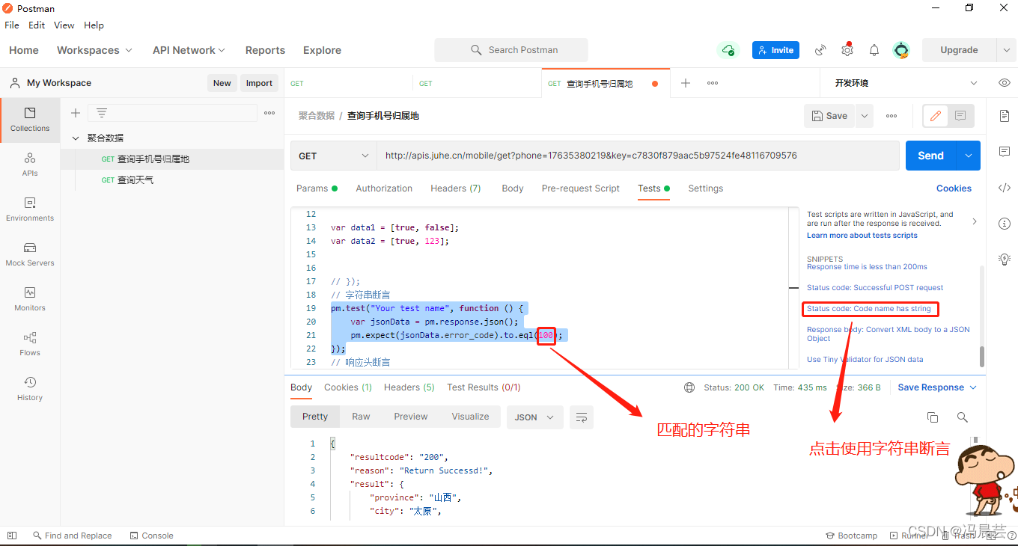Open the Monitors sidebar section
Screen dimensions: 1018x546
30,299
